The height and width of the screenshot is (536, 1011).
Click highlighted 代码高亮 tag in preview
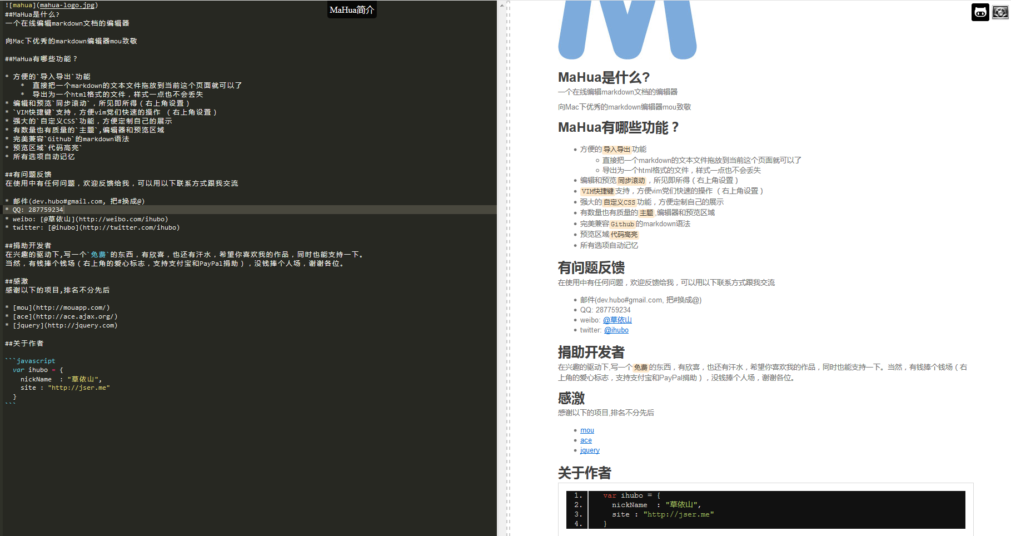coord(624,235)
